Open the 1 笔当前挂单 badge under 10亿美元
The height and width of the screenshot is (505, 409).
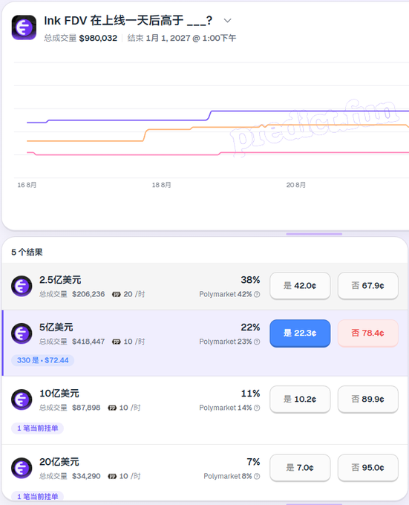point(37,429)
